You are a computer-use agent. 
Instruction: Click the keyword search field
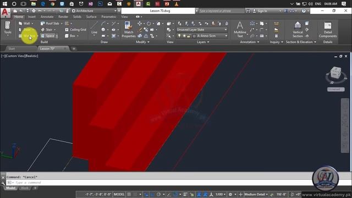pyautogui.click(x=221, y=11)
